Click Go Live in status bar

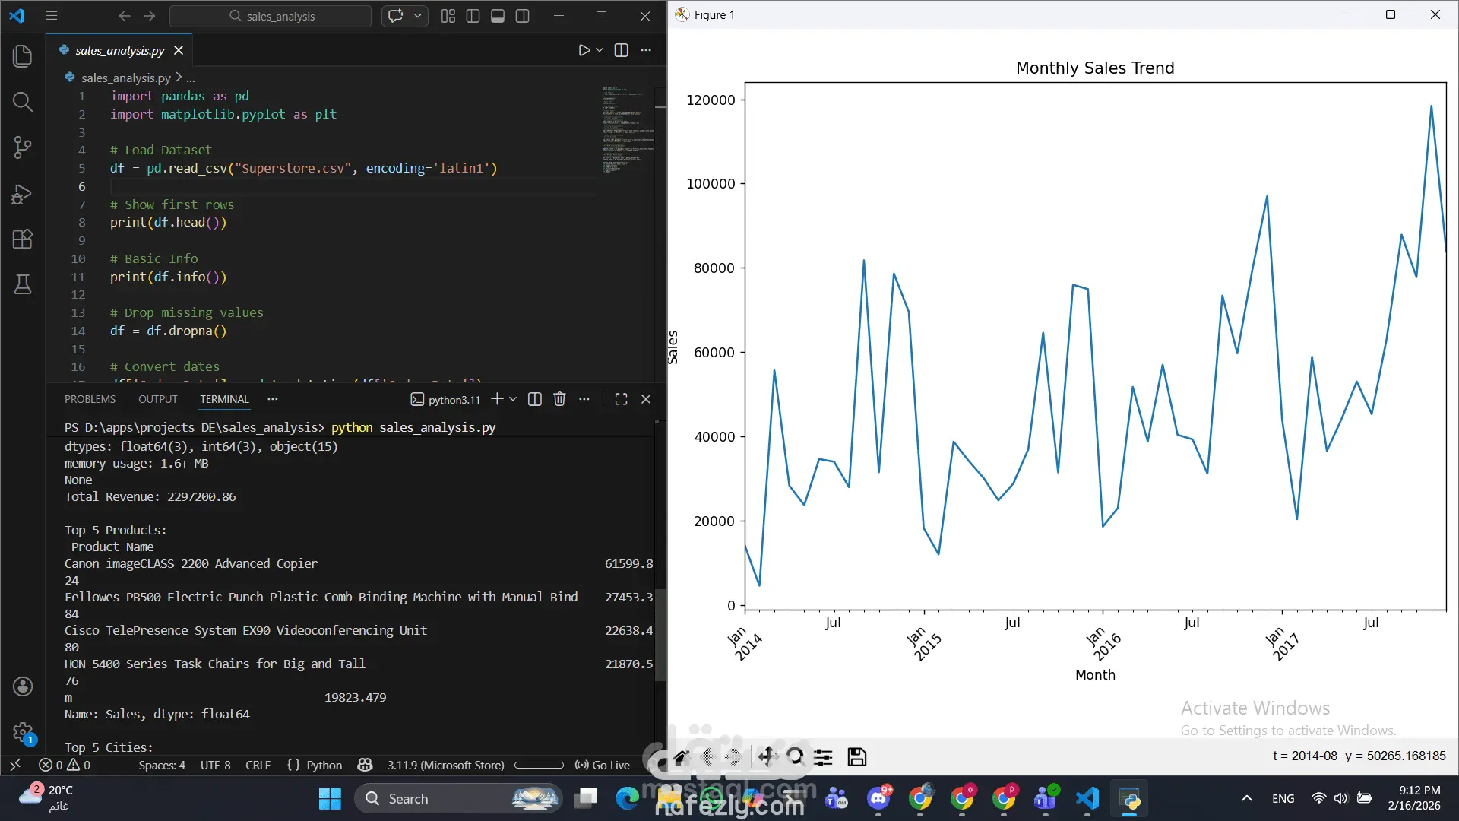click(603, 765)
